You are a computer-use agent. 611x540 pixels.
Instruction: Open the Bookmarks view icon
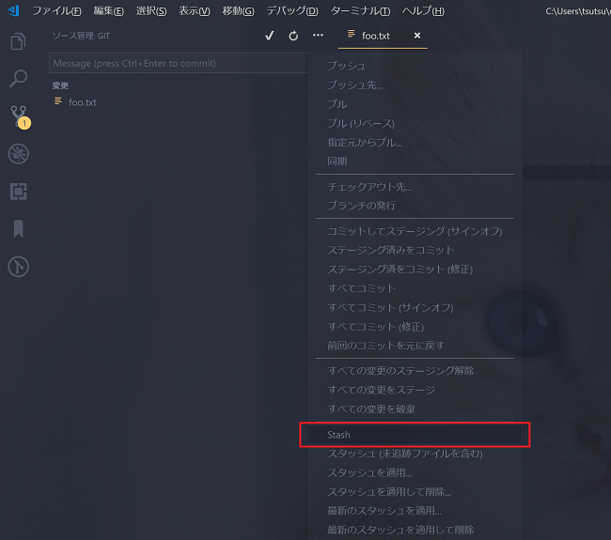tap(18, 228)
